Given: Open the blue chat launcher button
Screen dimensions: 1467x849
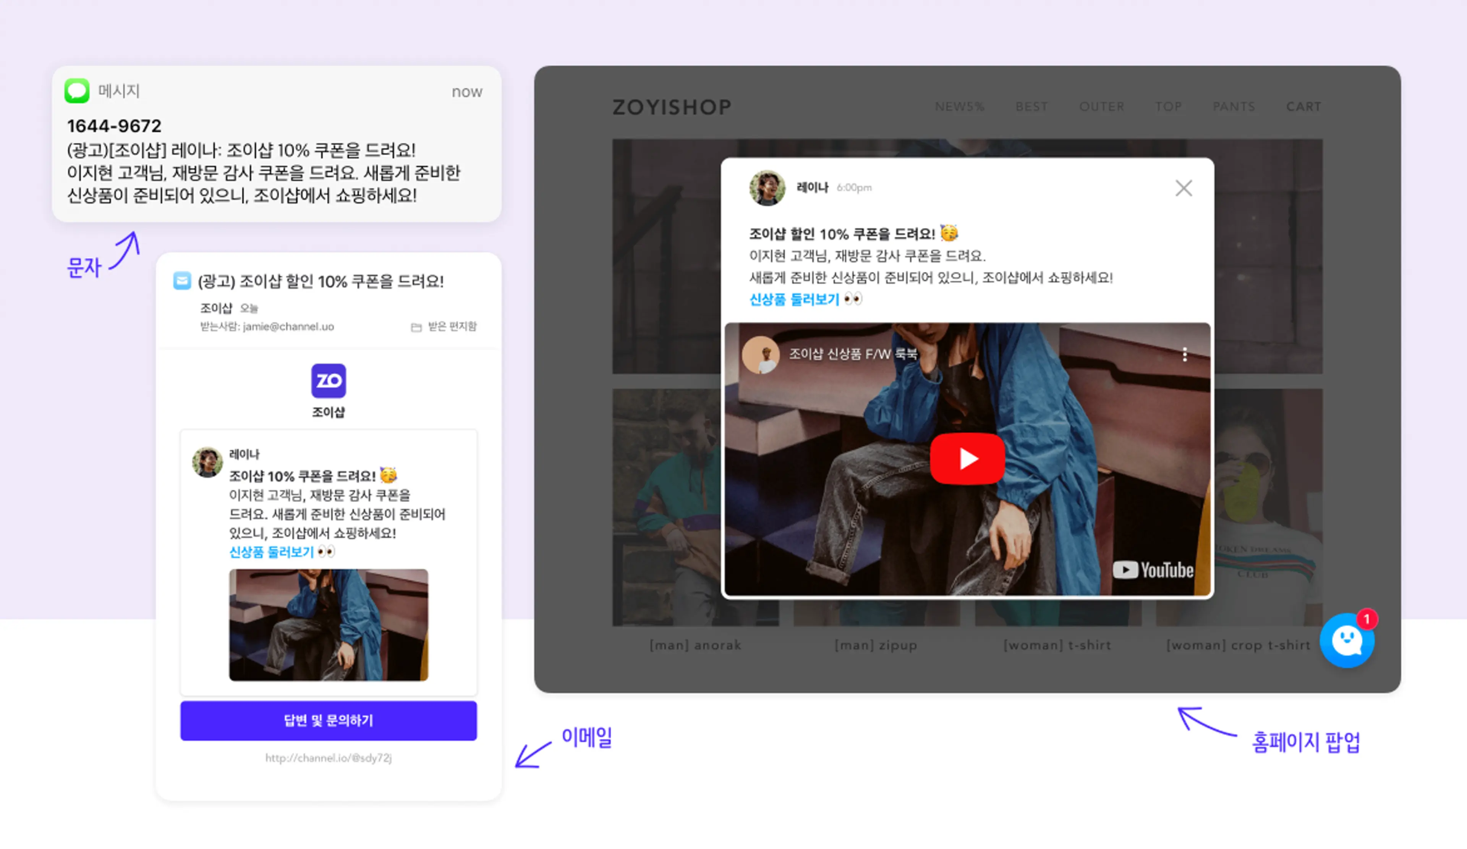Looking at the screenshot, I should (1347, 641).
